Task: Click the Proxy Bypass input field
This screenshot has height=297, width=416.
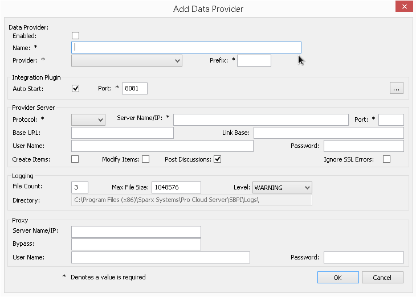Action: tap(136, 244)
